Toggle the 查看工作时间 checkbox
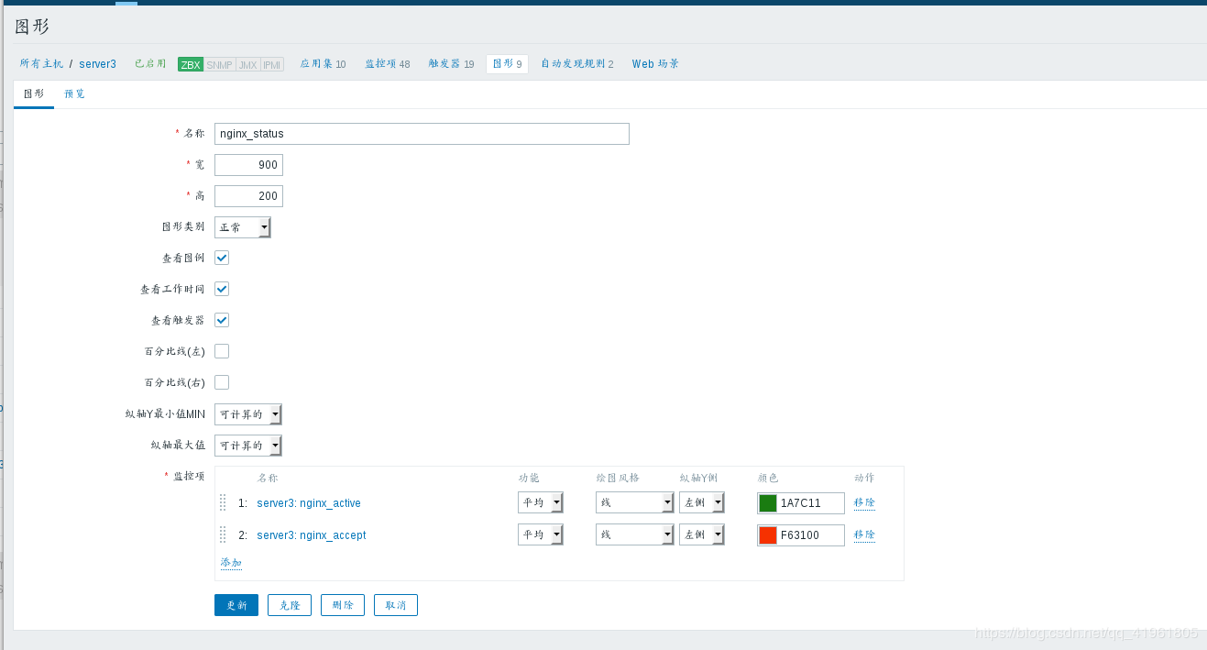Viewport: 1207px width, 650px height. pyautogui.click(x=222, y=289)
